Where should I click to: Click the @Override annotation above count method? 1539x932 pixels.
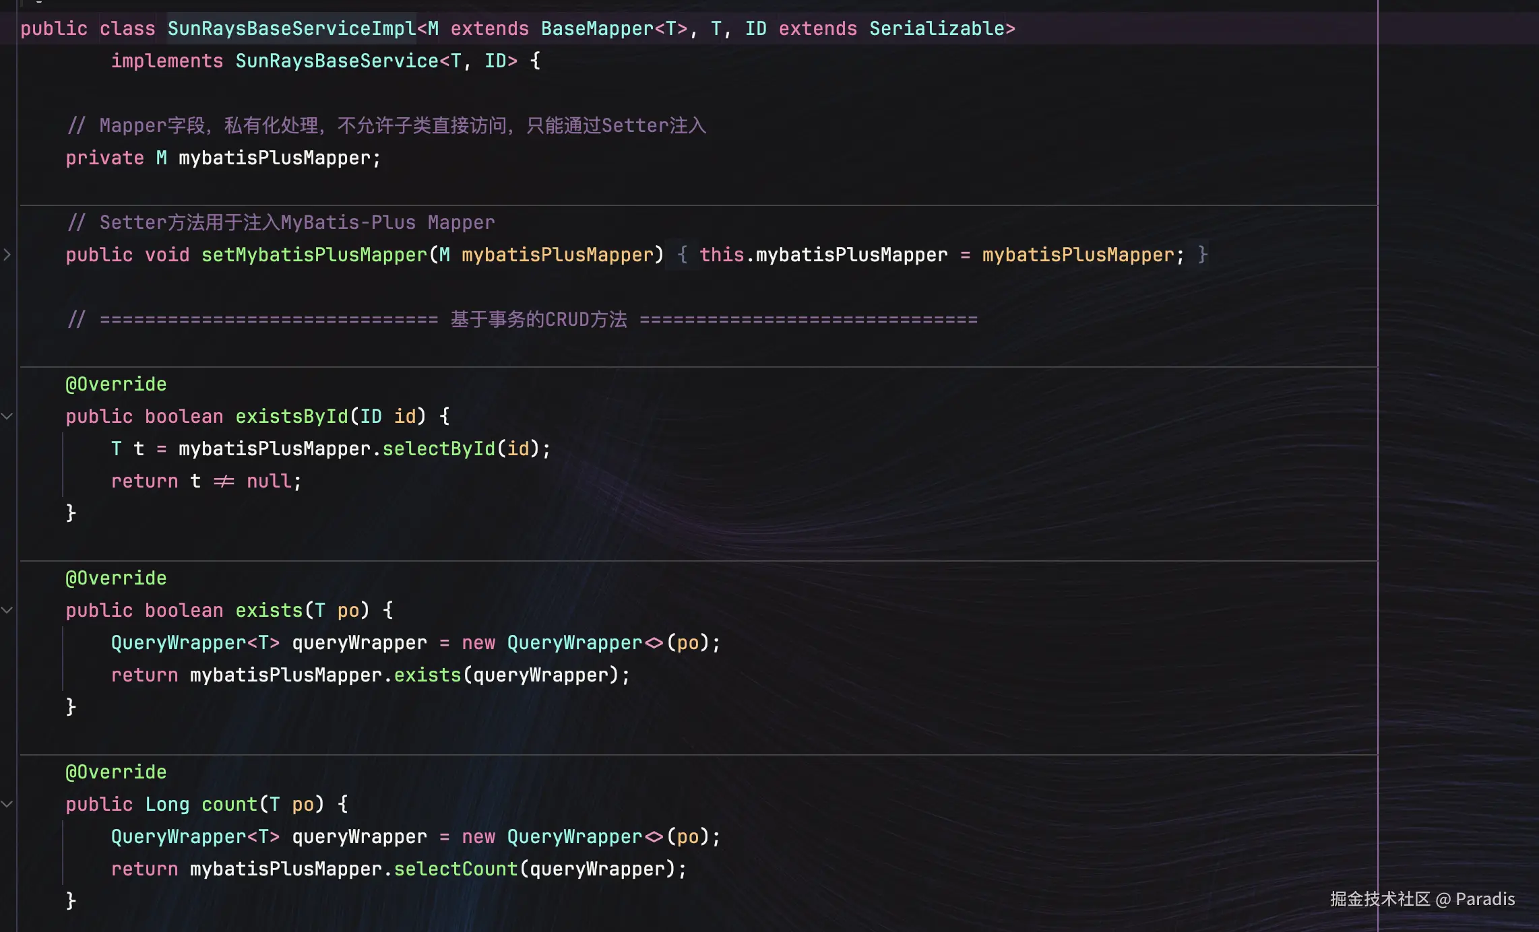pyautogui.click(x=116, y=772)
